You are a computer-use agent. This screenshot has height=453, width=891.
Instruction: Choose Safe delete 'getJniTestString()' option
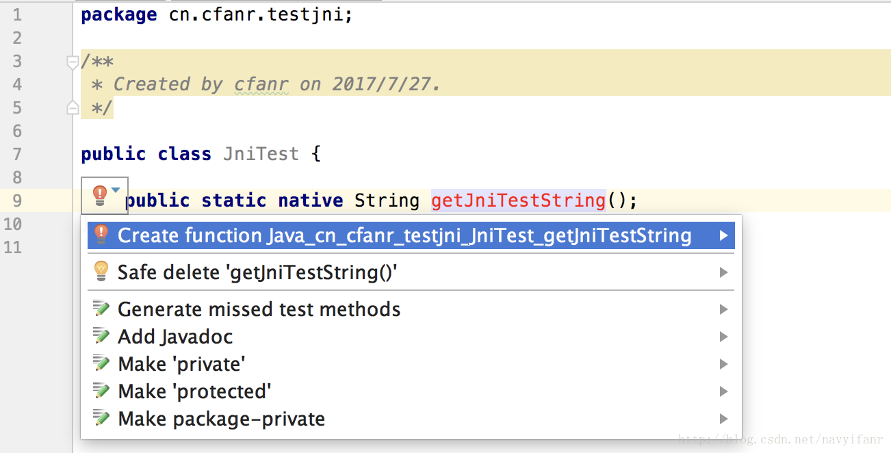(x=258, y=272)
